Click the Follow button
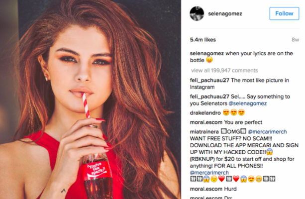Screen dimensions: 305x199 (x=284, y=13)
